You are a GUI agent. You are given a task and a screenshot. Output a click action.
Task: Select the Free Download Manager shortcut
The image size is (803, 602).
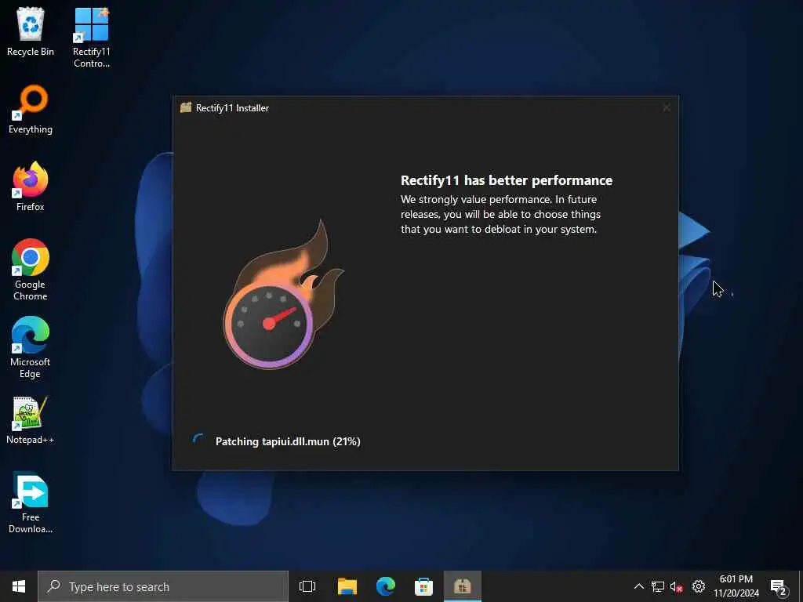point(31,502)
